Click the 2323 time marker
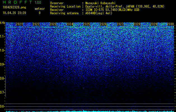 coord(53,24)
